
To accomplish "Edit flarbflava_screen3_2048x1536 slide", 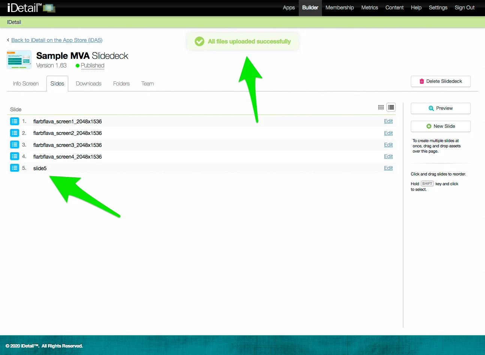I will pyautogui.click(x=388, y=145).
